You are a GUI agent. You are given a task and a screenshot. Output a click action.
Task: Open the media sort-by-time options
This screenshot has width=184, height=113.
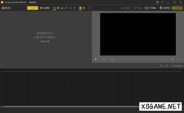(71, 8)
